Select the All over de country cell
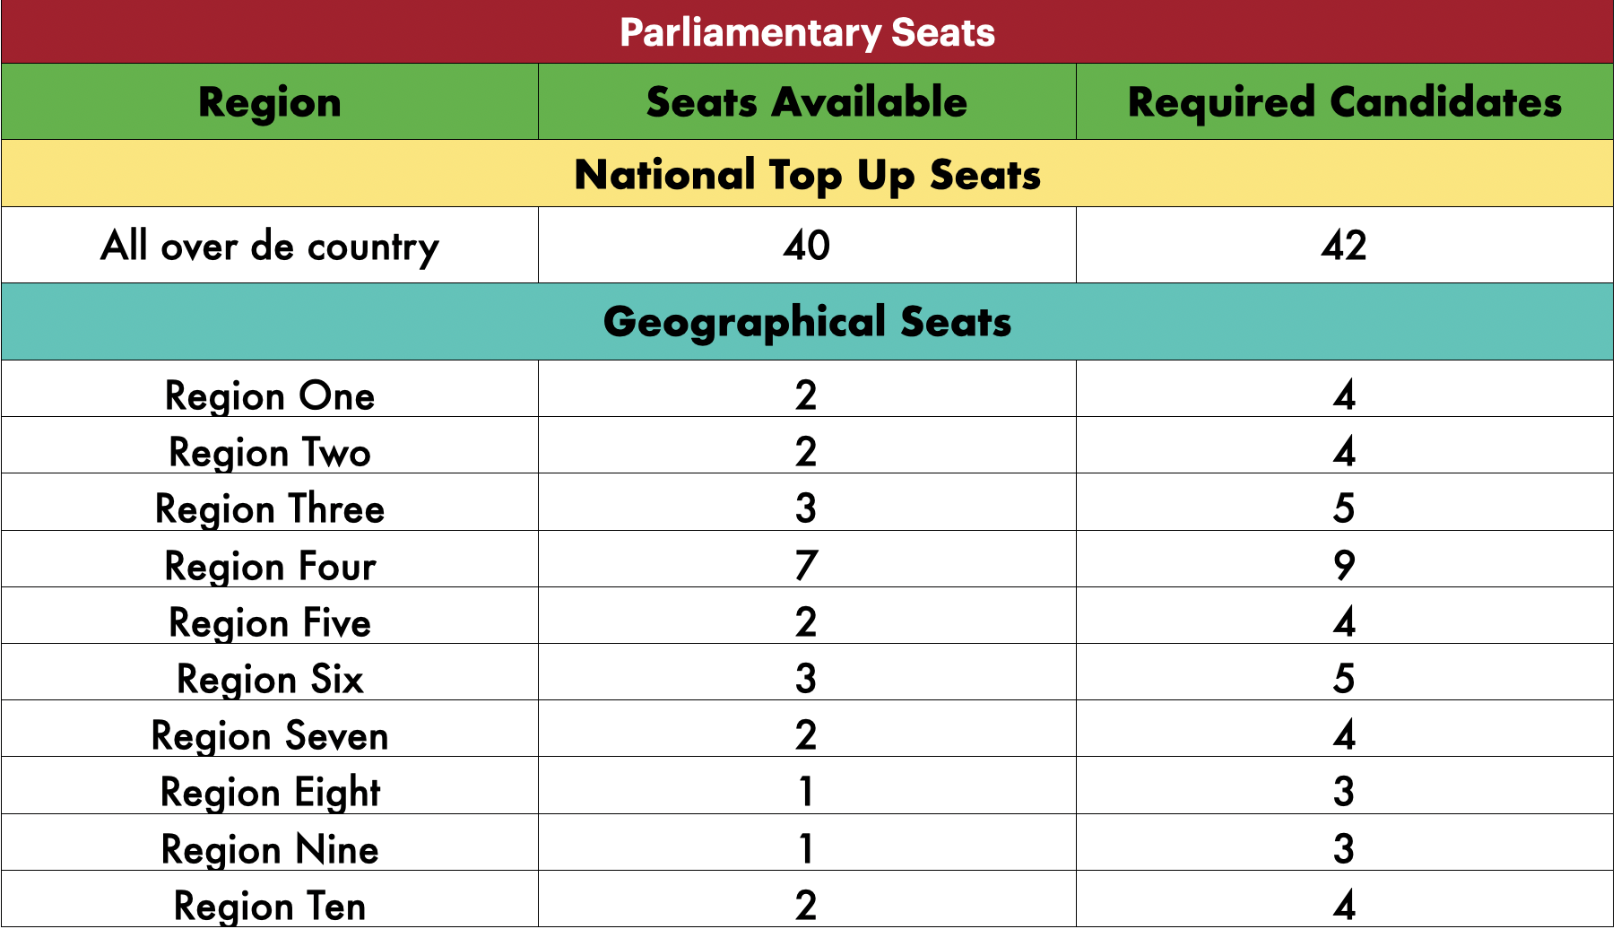Screen dimensions: 1621x929 coord(270,246)
